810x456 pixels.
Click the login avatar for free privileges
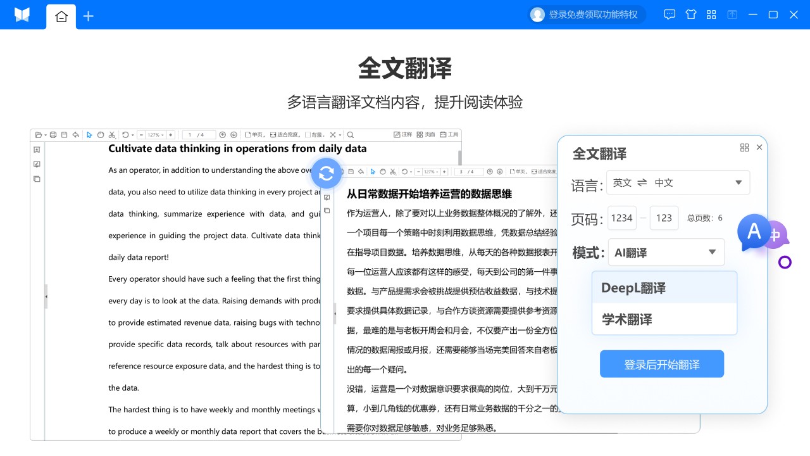(537, 15)
